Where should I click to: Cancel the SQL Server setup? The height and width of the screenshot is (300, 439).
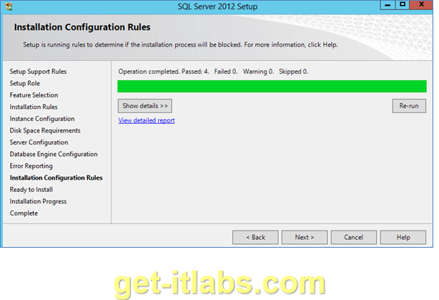354,237
